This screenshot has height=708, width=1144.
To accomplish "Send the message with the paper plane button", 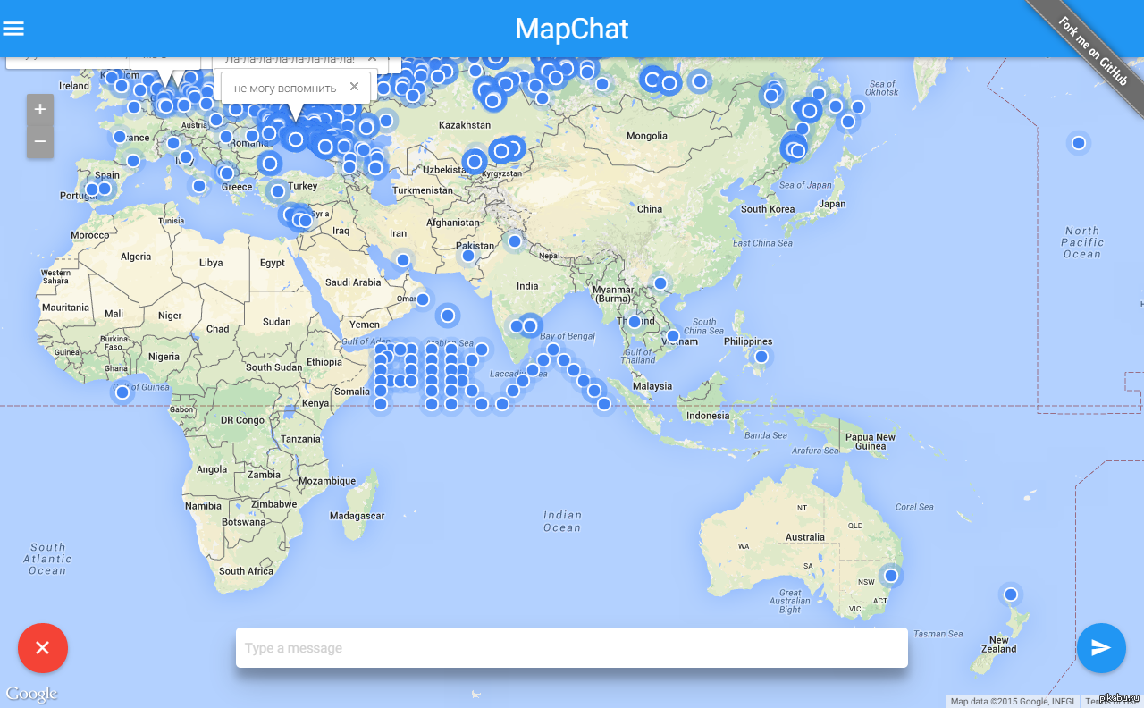I will [x=1101, y=648].
